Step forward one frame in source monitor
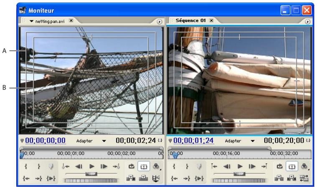 pos(104,167)
